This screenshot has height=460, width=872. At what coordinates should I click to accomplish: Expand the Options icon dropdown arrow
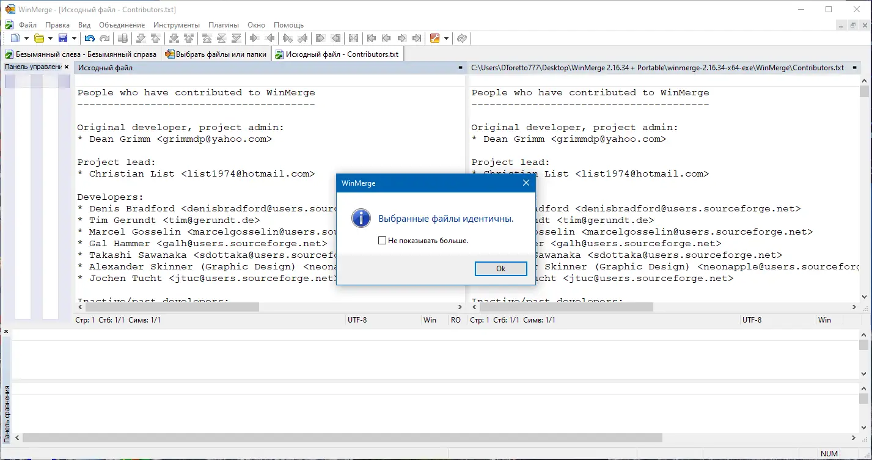pos(446,38)
